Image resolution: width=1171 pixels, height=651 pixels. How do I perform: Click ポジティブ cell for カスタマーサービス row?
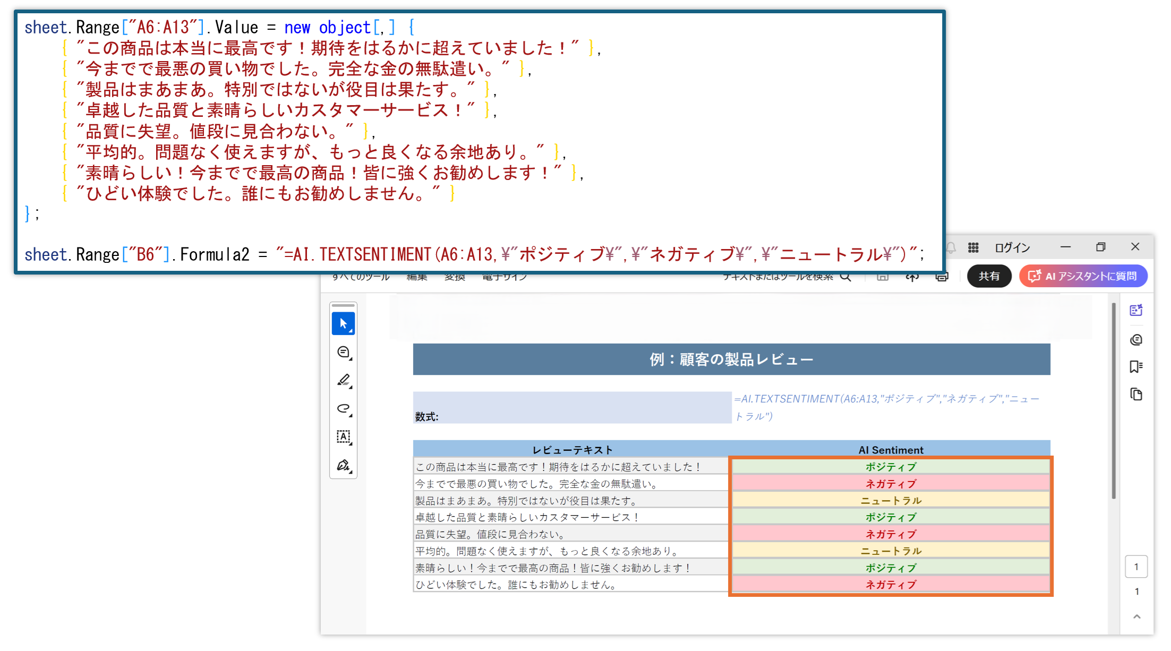[891, 517]
